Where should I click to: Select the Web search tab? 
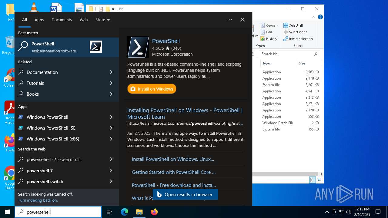[84, 20]
